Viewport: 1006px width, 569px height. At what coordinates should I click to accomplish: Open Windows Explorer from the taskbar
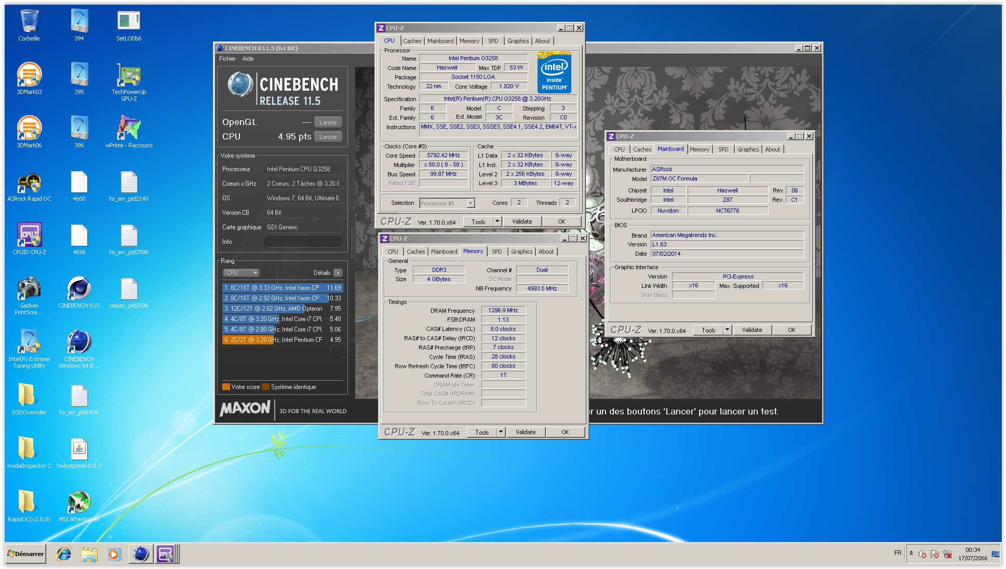[x=89, y=554]
